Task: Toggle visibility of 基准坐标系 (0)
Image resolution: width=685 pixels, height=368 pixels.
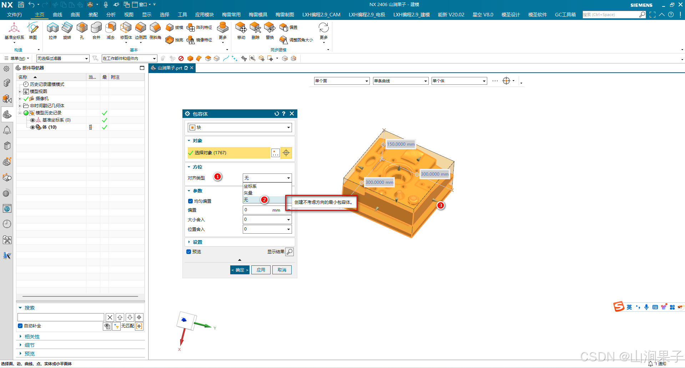Action: tap(32, 120)
